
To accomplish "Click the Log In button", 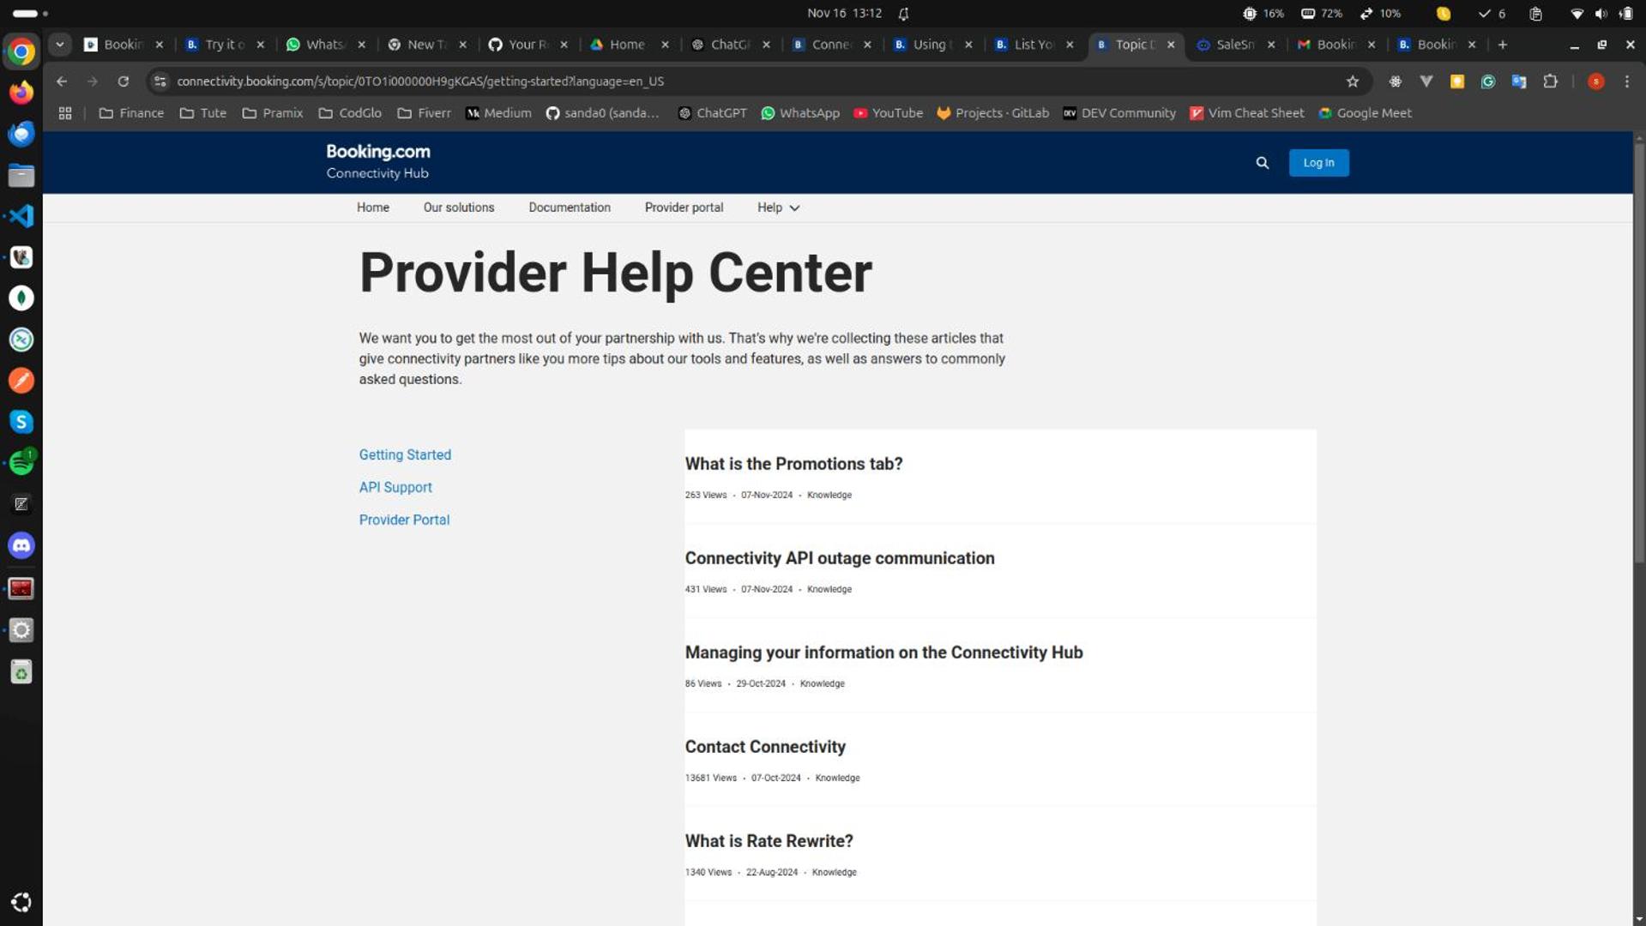I will [x=1318, y=163].
